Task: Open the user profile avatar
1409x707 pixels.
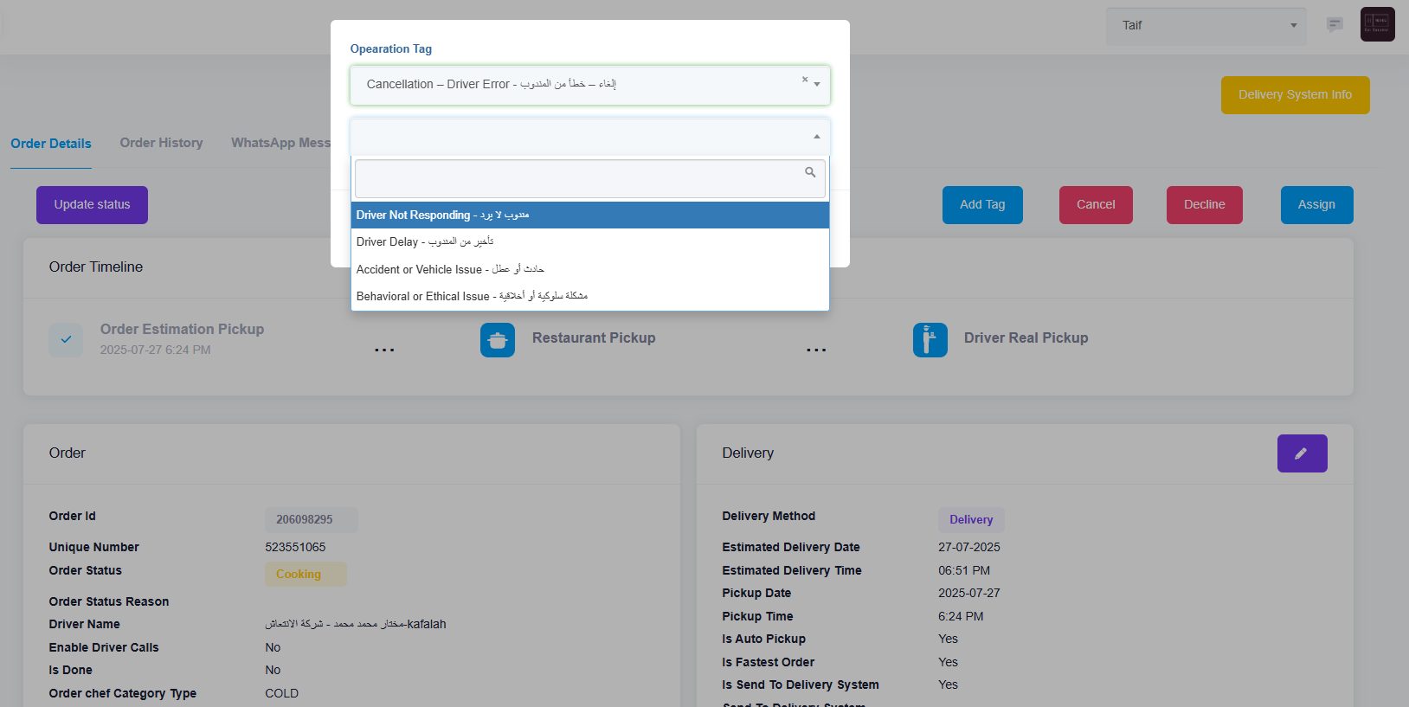Action: tap(1377, 24)
